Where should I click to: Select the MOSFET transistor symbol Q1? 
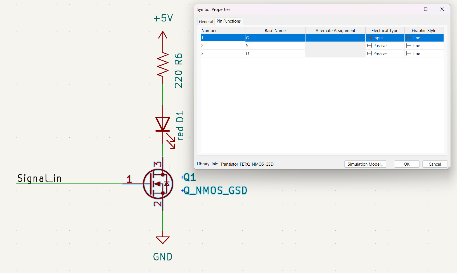[x=158, y=184]
